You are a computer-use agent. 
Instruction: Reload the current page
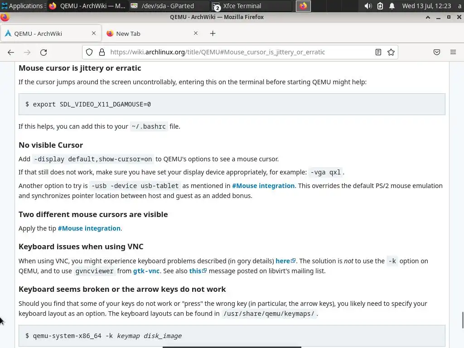click(43, 53)
